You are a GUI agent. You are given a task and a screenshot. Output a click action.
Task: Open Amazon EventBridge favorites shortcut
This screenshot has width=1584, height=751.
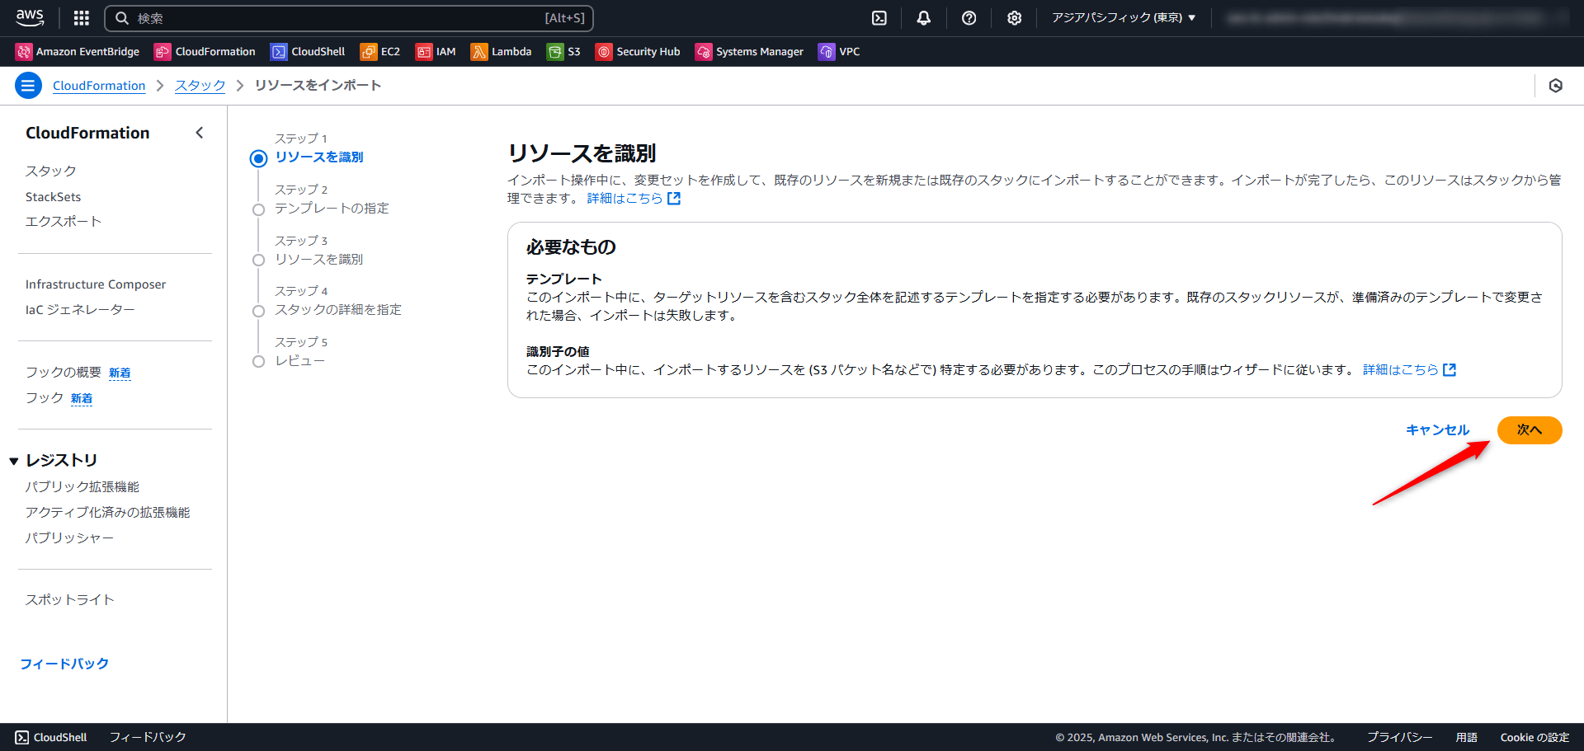click(78, 52)
